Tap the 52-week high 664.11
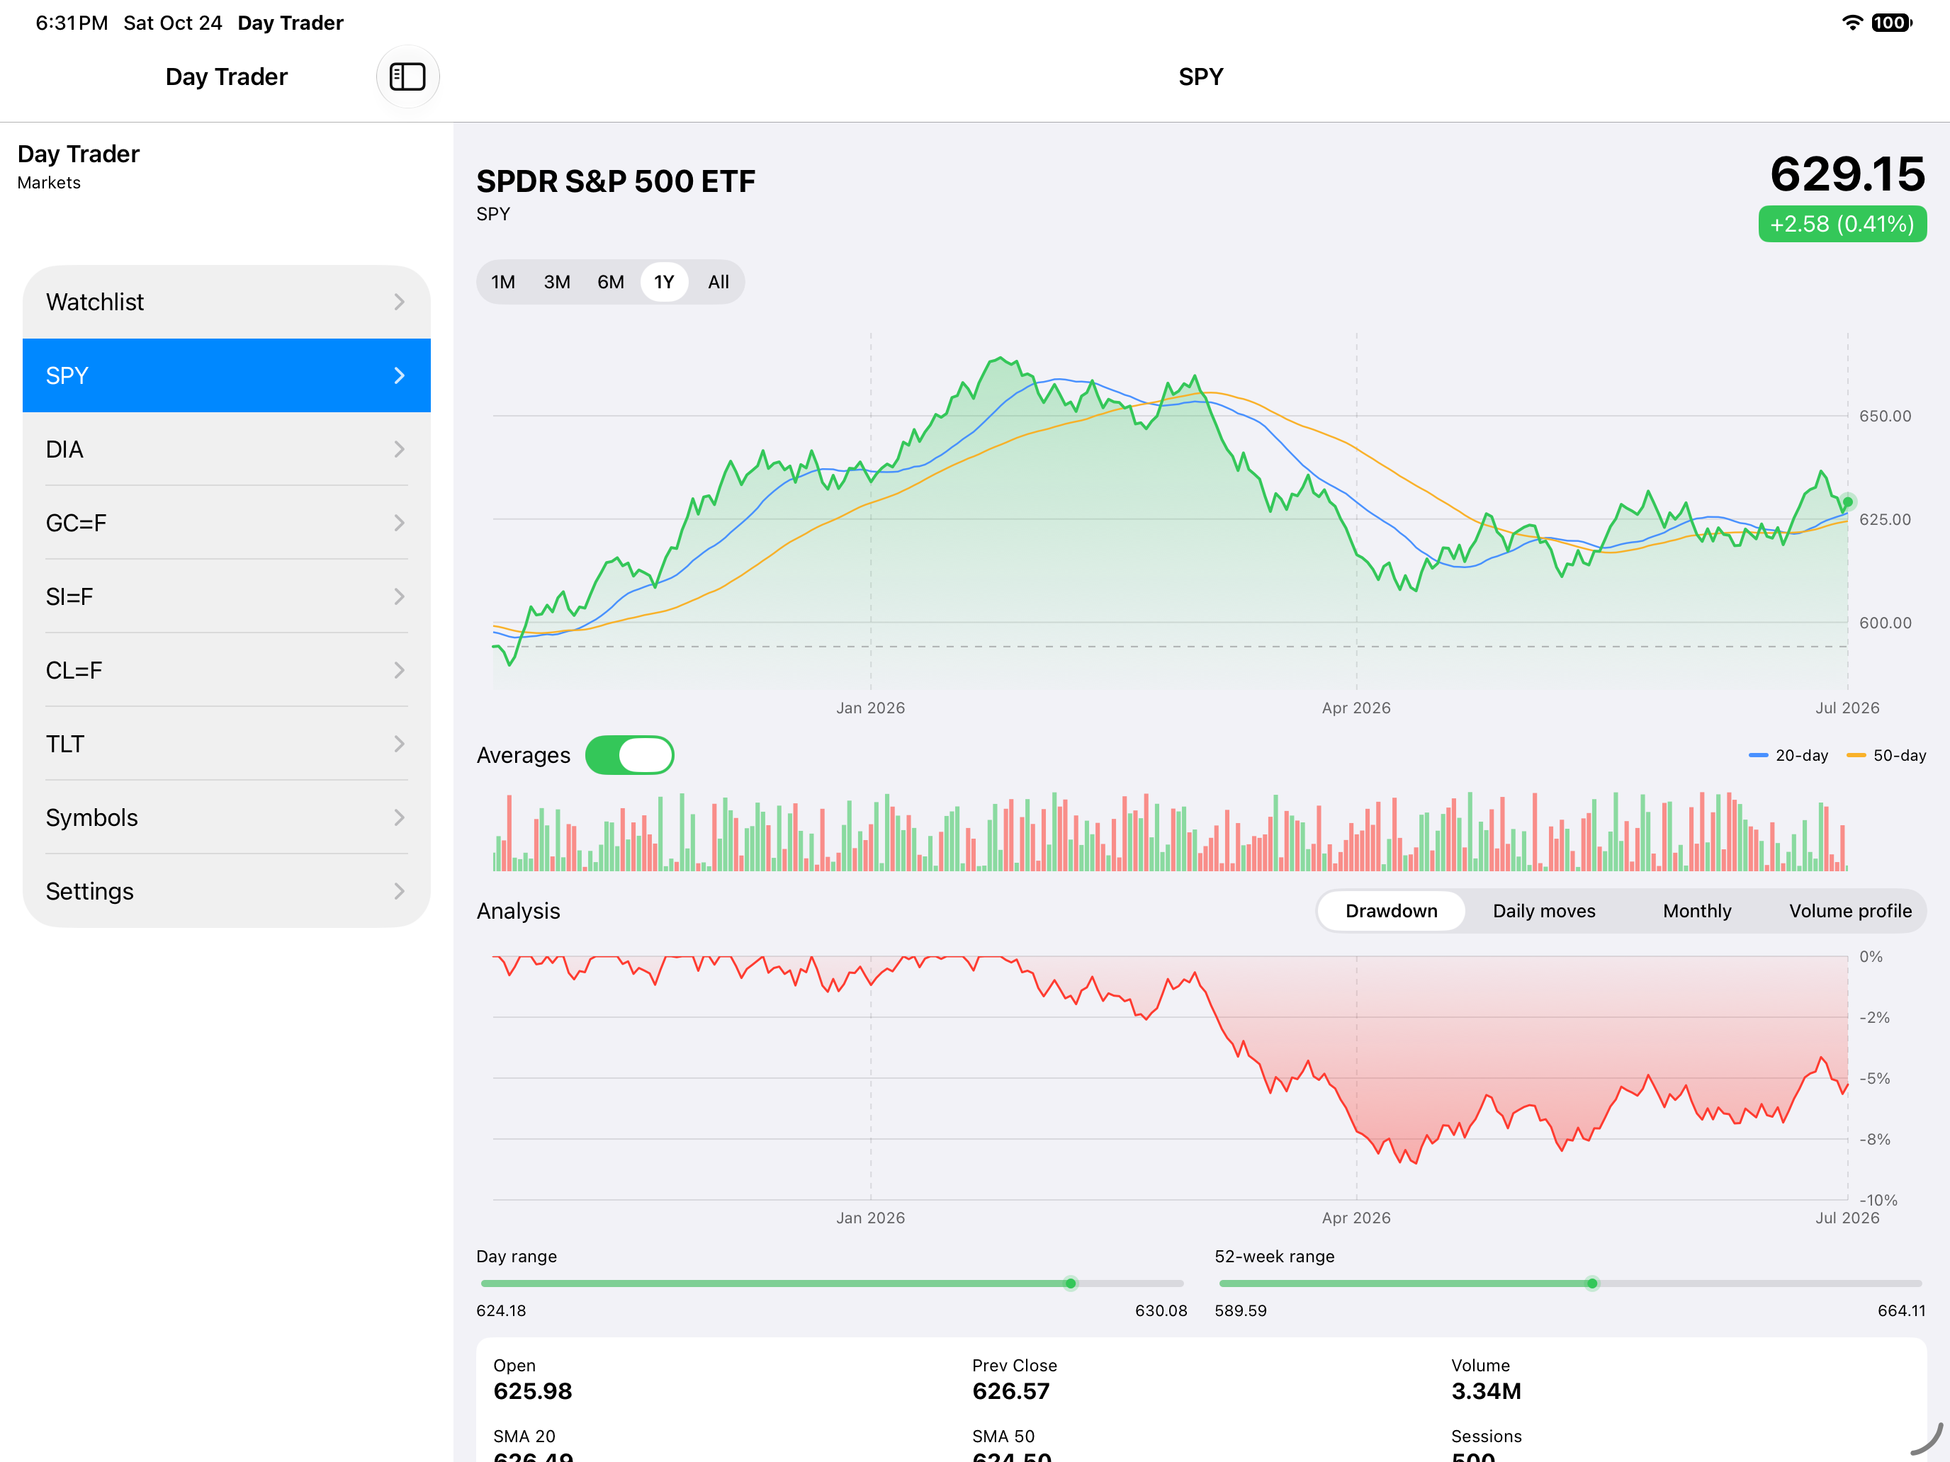1950x1462 pixels. pos(1902,1311)
